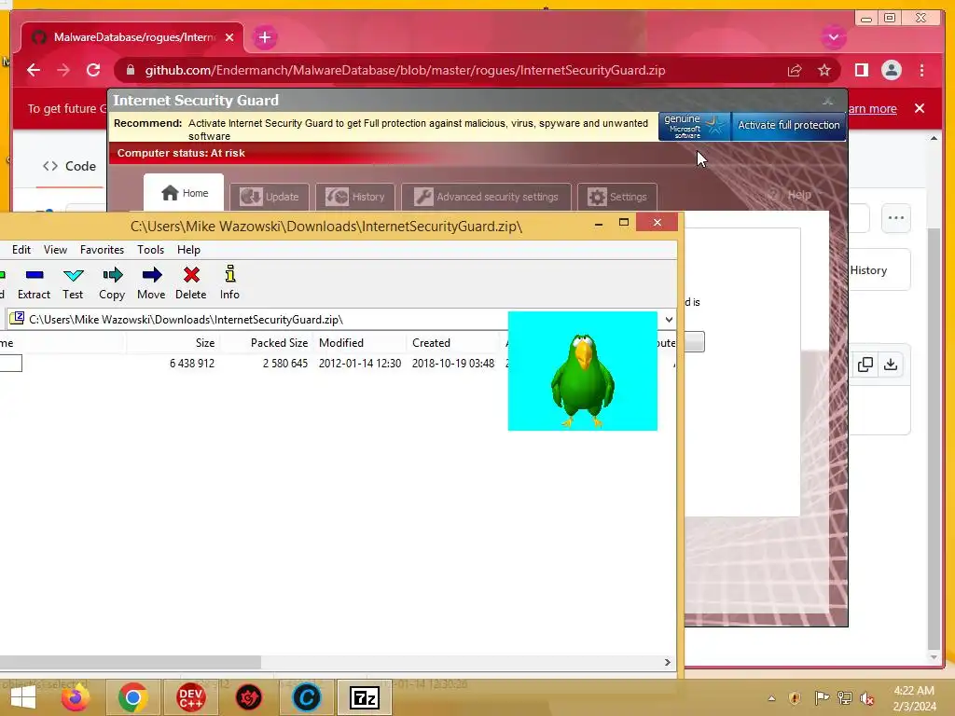The height and width of the screenshot is (716, 955).
Task: Click the Chrome address bar URL
Action: click(x=405, y=71)
